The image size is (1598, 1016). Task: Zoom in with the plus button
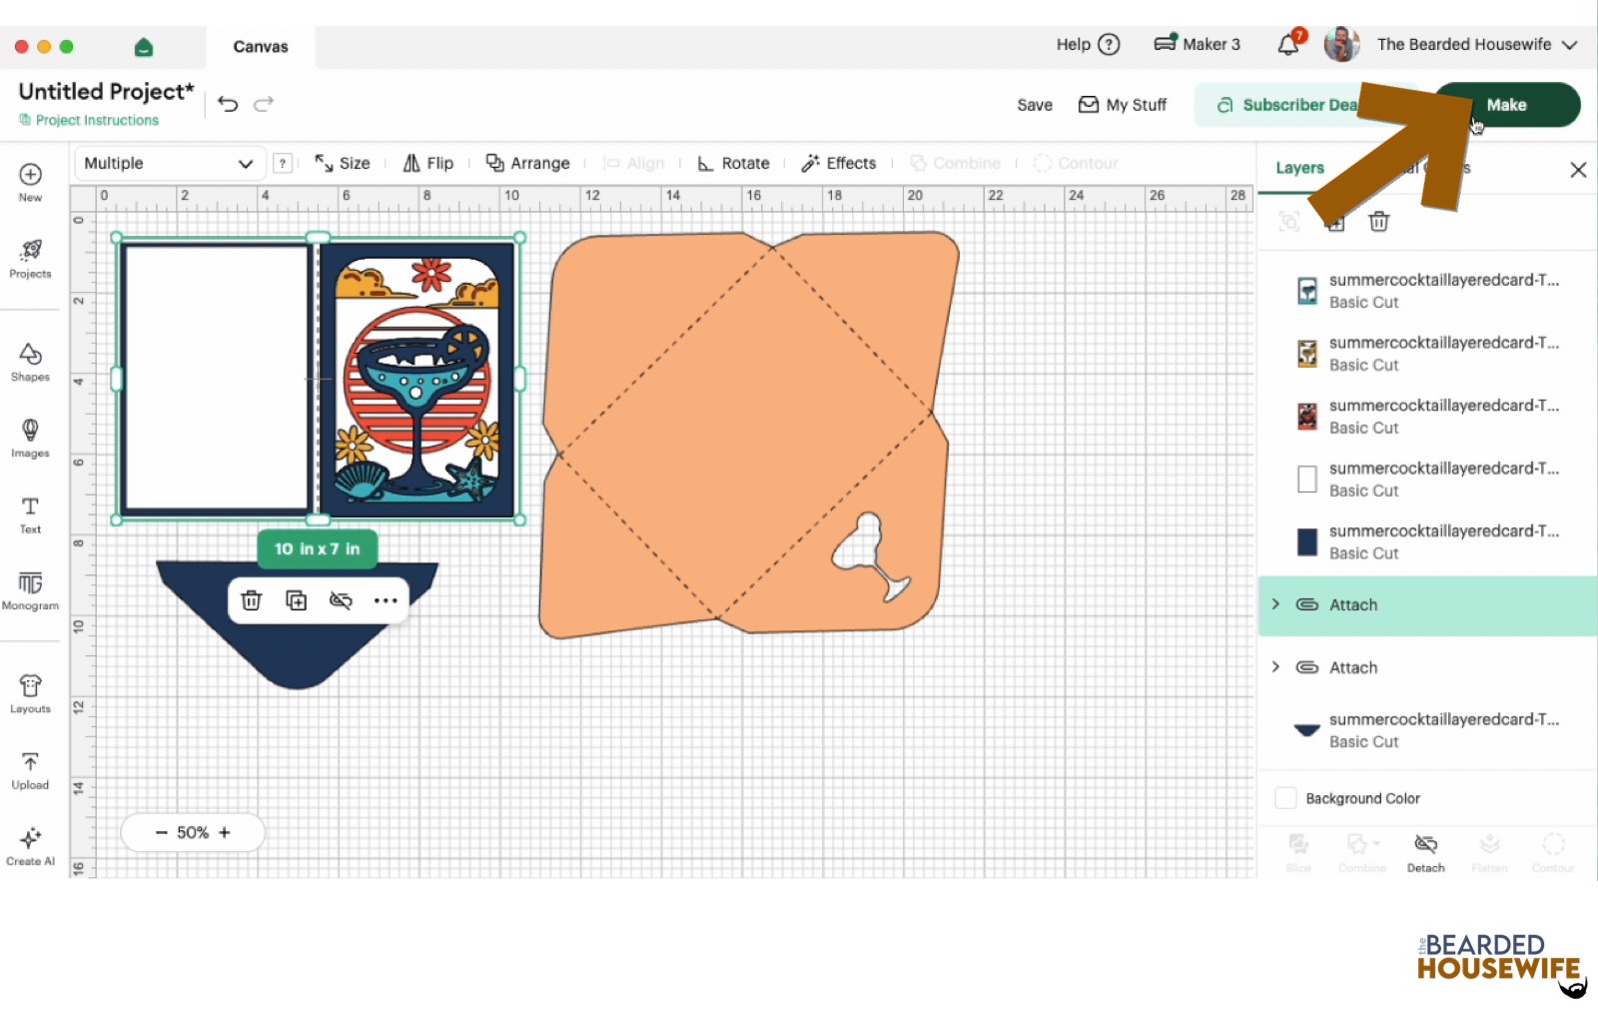[x=225, y=832]
